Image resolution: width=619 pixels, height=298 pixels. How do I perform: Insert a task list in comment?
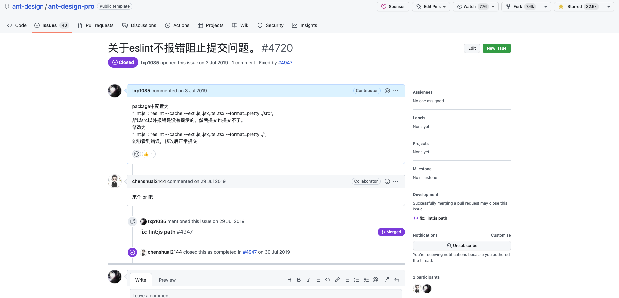pyautogui.click(x=366, y=280)
